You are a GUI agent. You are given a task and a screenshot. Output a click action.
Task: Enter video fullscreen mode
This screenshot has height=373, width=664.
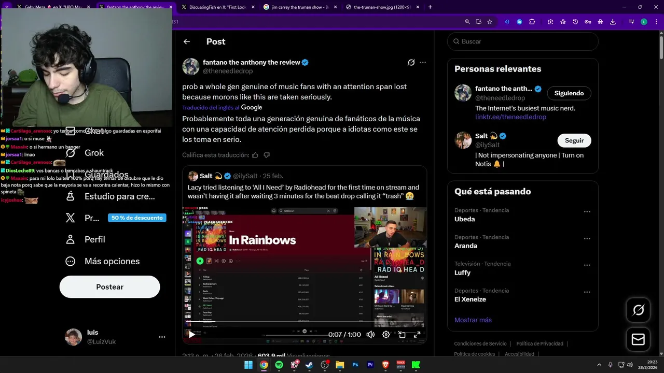pos(417,335)
